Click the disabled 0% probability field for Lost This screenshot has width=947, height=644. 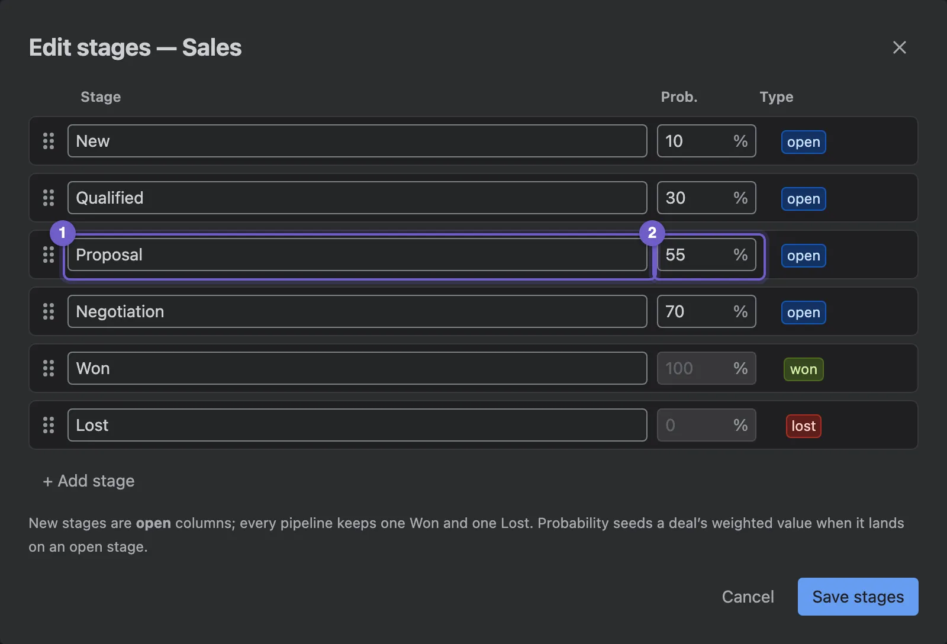click(706, 425)
